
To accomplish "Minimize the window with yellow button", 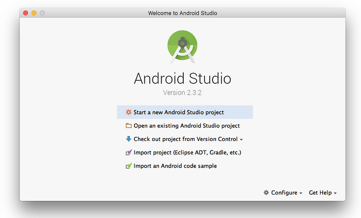I will click(34, 13).
